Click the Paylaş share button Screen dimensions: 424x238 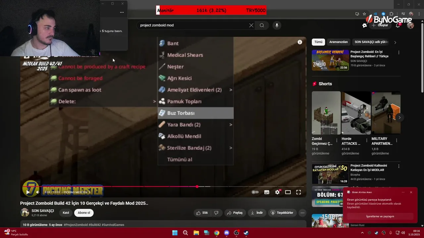tap(235, 213)
